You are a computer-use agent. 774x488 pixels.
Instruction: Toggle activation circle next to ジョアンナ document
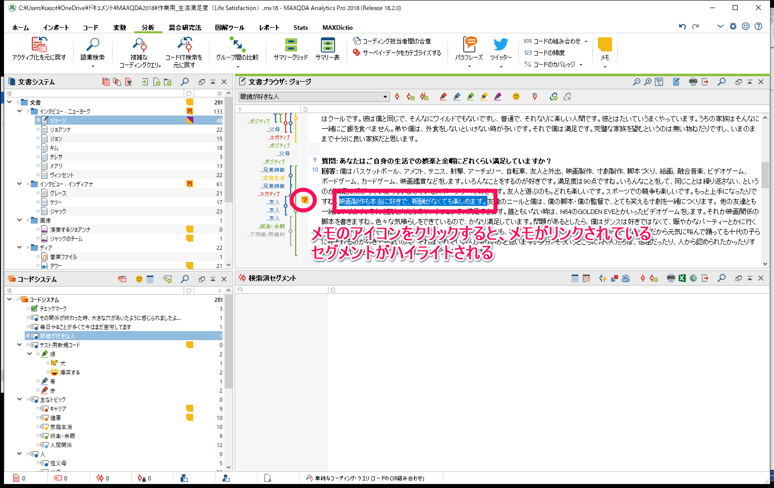[x=38, y=130]
